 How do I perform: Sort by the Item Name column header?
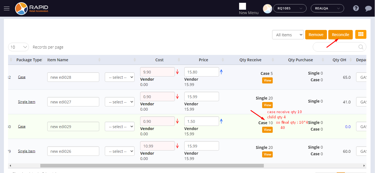[58, 60]
